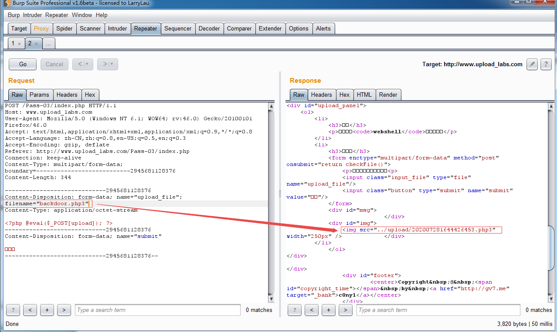This screenshot has height=332, width=557.
Task: Open the Repeater menu in menu bar
Action: [x=57, y=15]
